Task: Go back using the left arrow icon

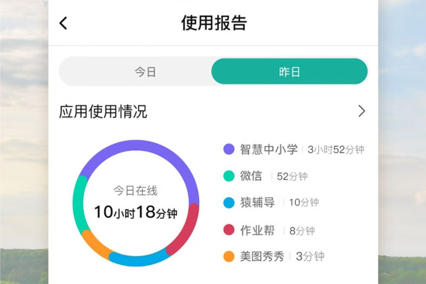Action: pos(63,23)
